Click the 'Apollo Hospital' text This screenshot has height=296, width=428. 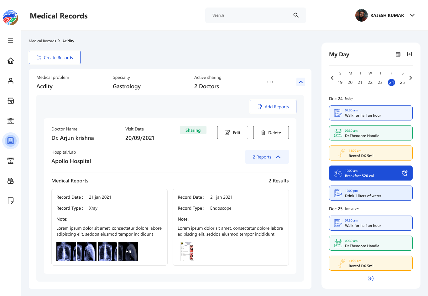(x=71, y=161)
